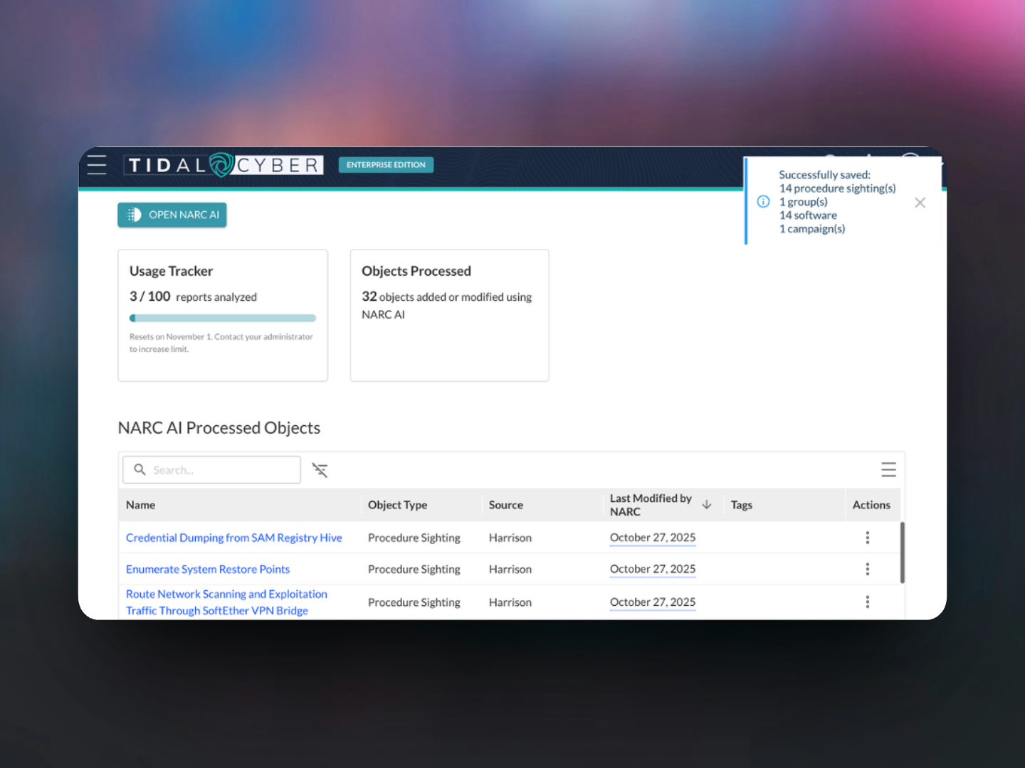This screenshot has width=1025, height=768.
Task: Click the Search input field
Action: point(221,470)
